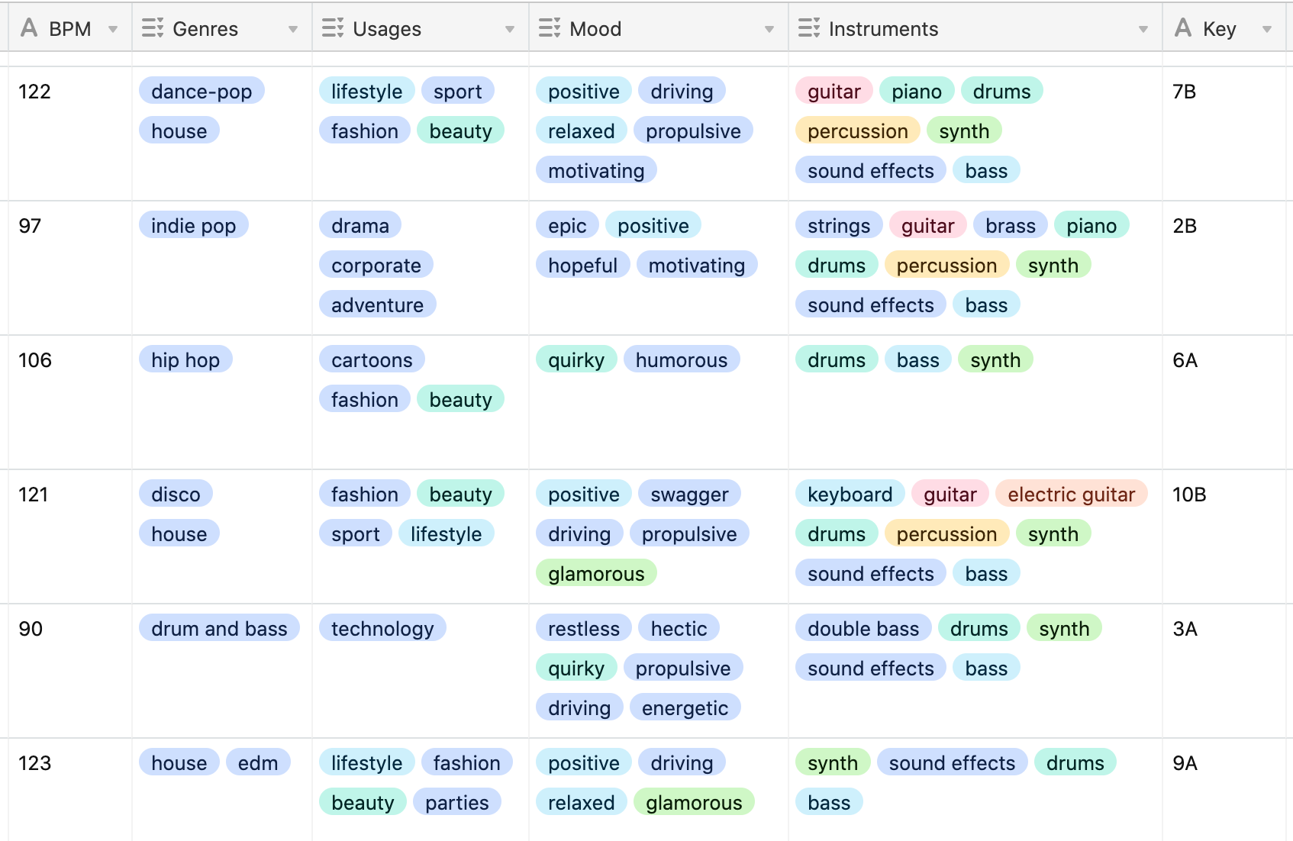
Task: Click the energetic mood tag
Action: (685, 708)
